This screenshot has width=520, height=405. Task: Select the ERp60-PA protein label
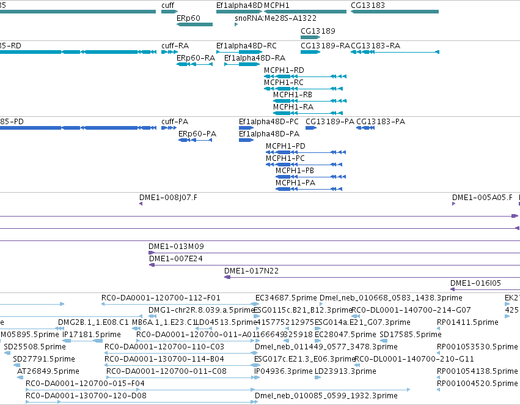pyautogui.click(x=197, y=134)
